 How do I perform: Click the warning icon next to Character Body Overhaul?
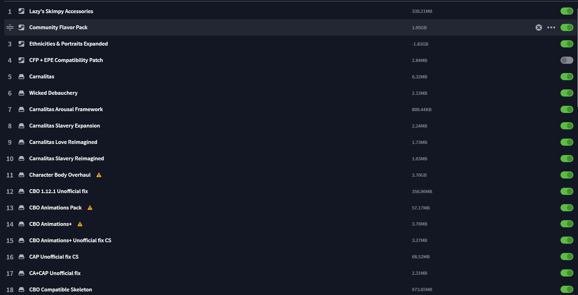[99, 175]
